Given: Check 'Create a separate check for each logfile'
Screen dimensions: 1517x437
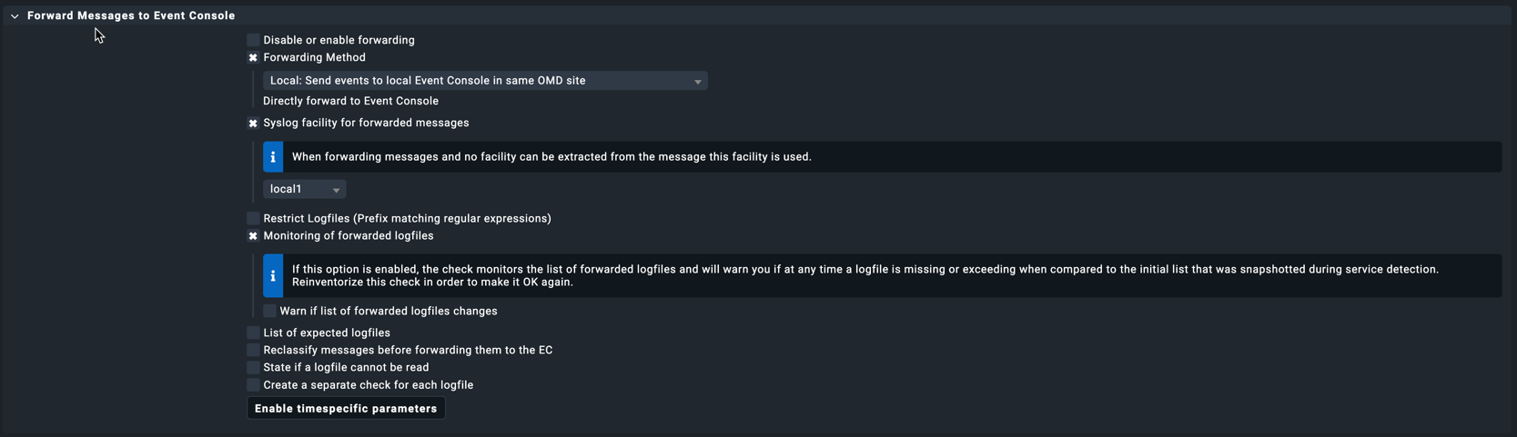Looking at the screenshot, I should [x=253, y=385].
